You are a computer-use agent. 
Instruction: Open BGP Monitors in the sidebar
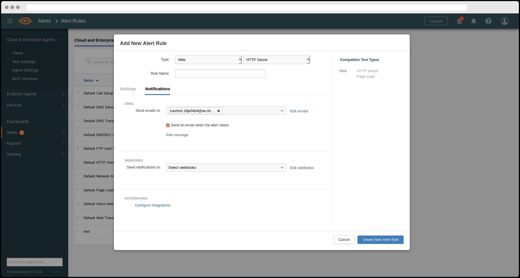[25, 79]
